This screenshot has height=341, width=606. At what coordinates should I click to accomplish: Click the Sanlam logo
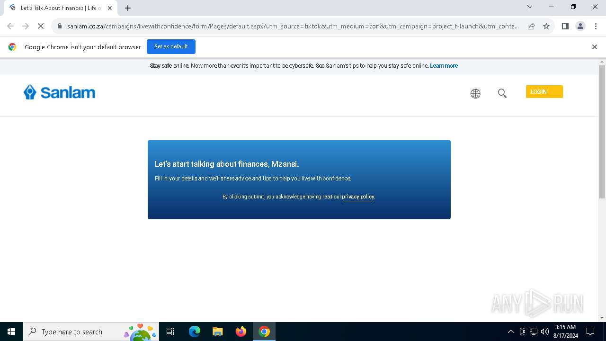[x=59, y=92]
